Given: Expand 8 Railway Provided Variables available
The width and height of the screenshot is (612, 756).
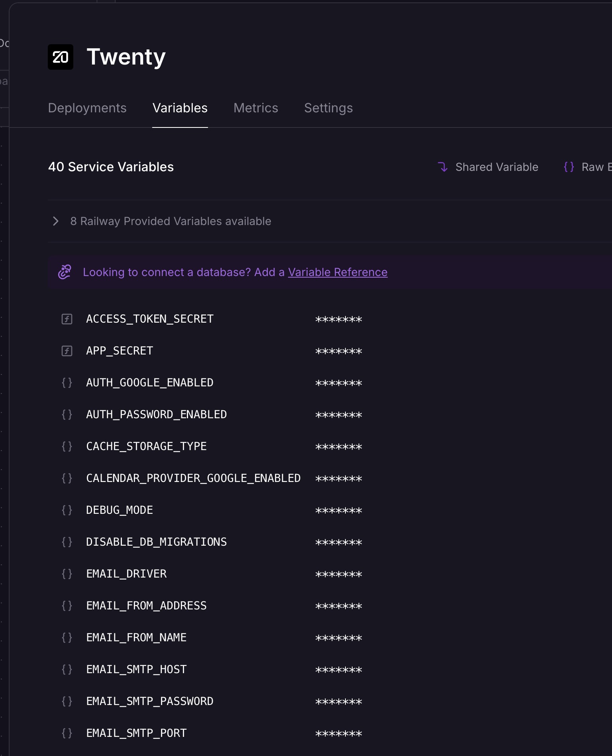Looking at the screenshot, I should pos(171,221).
